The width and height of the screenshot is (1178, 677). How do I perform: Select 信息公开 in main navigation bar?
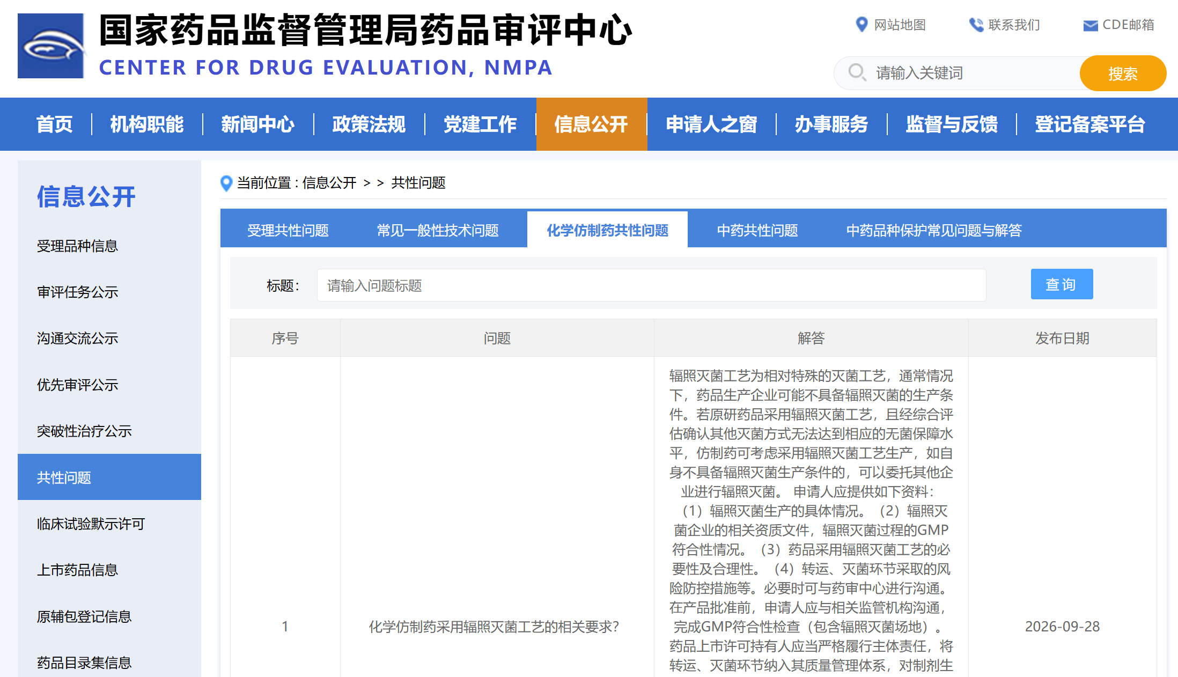click(591, 124)
